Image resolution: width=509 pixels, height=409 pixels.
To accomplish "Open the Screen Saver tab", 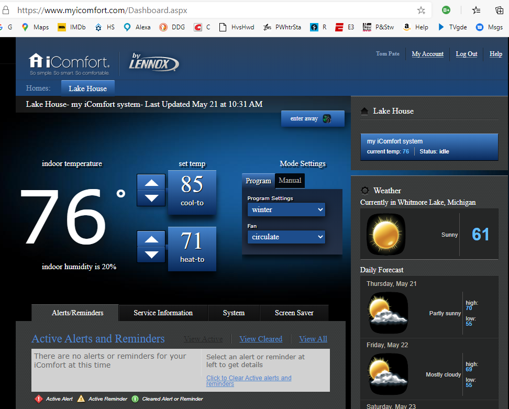I will pyautogui.click(x=294, y=313).
